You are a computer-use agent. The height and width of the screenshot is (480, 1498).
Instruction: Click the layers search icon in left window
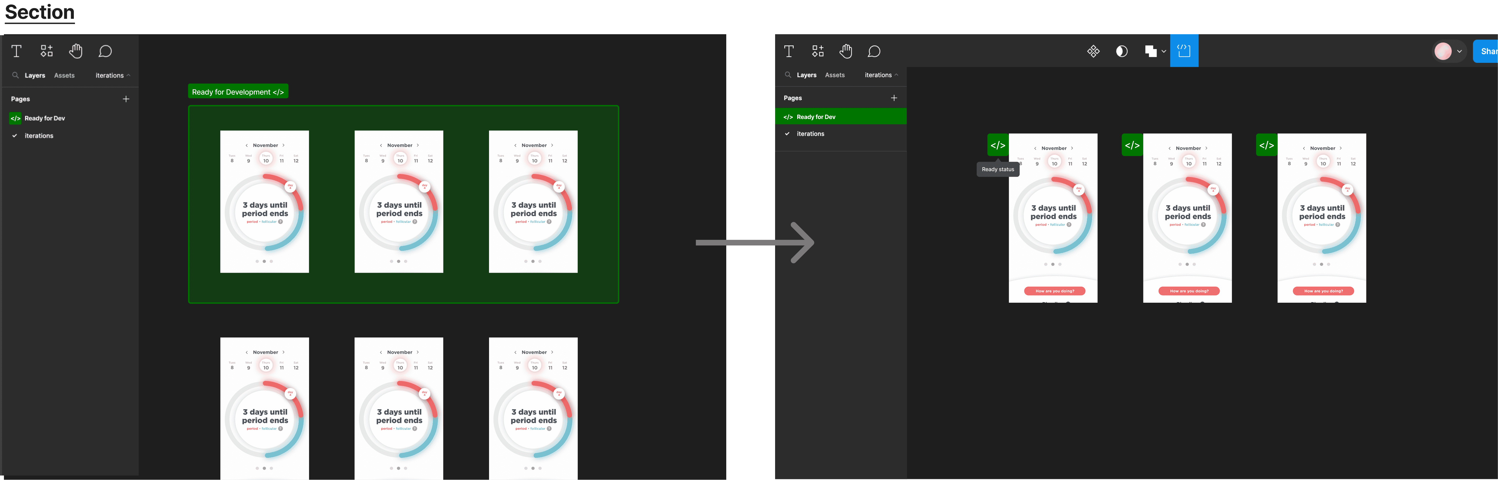click(16, 75)
